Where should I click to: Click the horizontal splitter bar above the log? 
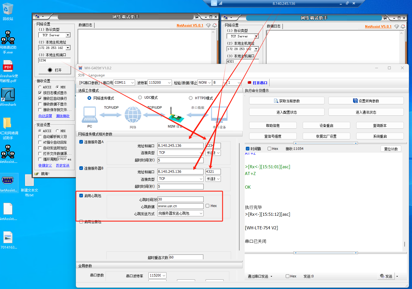pos(325,143)
